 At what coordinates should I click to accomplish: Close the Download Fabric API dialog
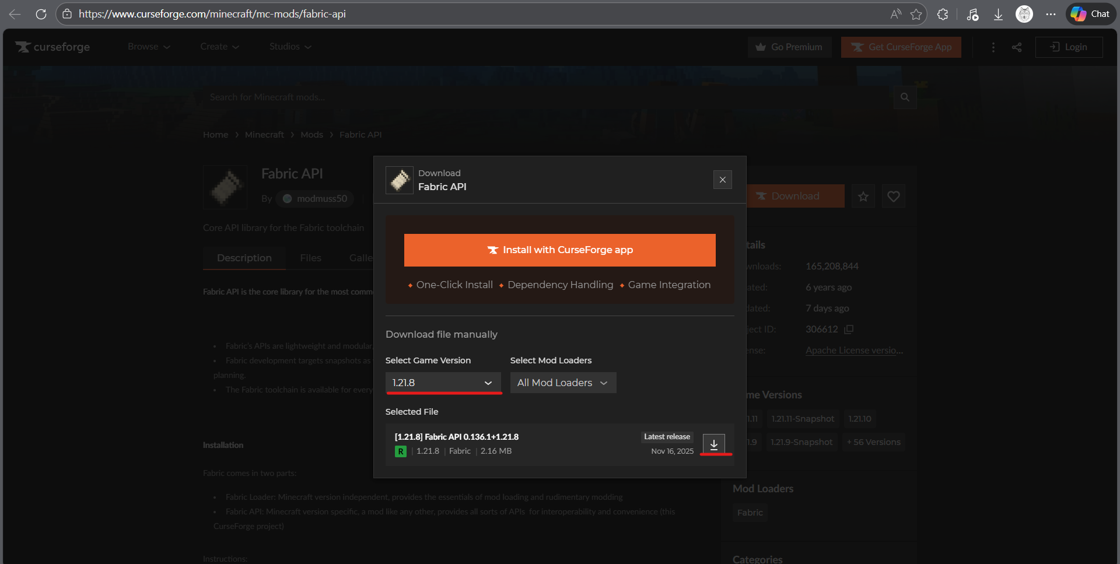click(722, 180)
